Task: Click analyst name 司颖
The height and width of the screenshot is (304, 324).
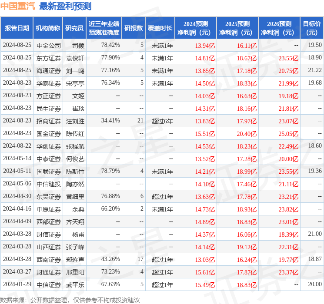Action: point(78,46)
